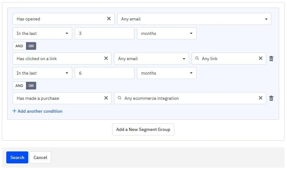287x170 pixels.
Task: Expand the first 'In the last' dropdown
Action: coord(42,33)
